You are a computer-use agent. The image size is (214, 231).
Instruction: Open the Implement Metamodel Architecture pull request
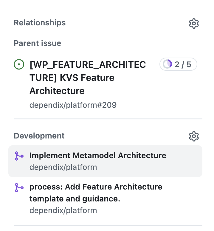tap(97, 155)
